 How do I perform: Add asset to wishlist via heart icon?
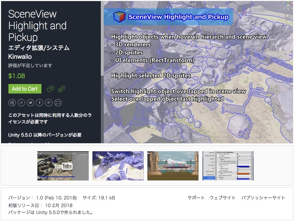[51, 89]
